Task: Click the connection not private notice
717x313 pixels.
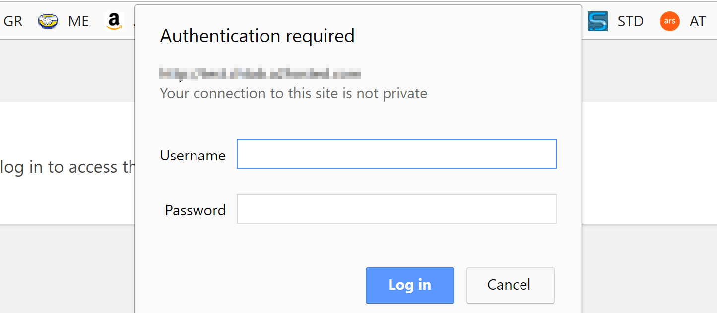Action: coord(293,93)
